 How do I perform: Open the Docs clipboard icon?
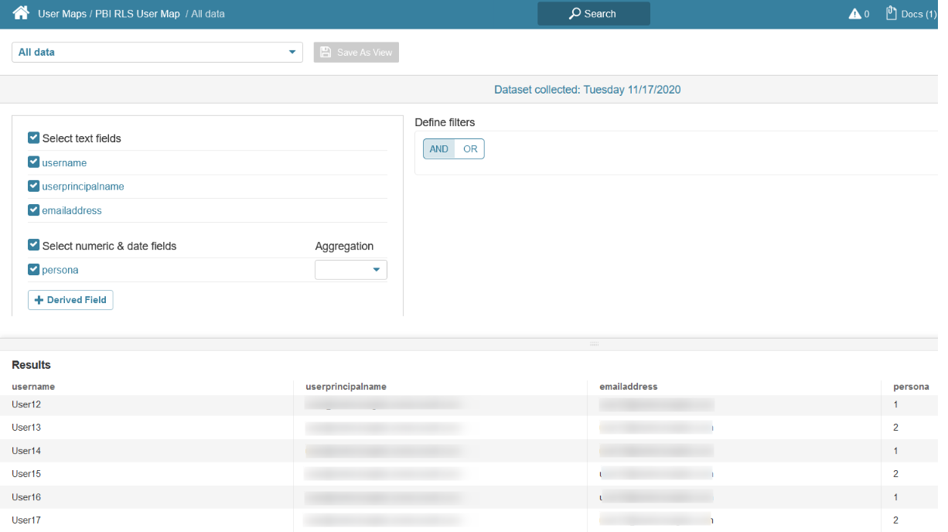892,13
